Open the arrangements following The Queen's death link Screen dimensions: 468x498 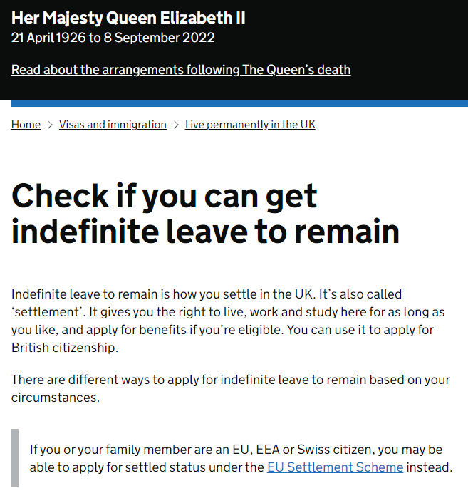tap(181, 70)
